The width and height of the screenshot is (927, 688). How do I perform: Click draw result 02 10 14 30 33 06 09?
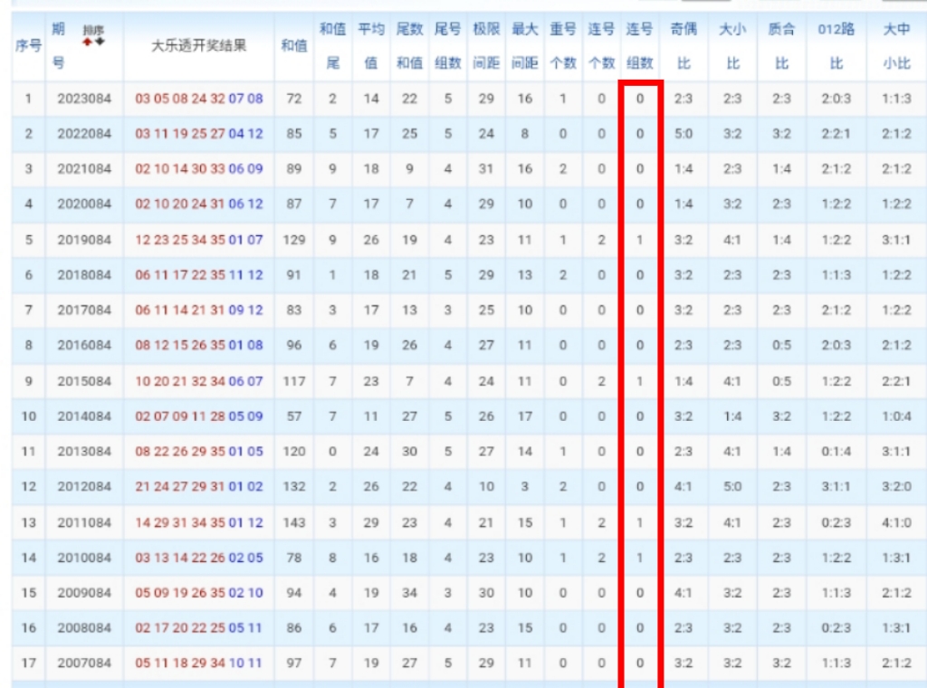198,169
